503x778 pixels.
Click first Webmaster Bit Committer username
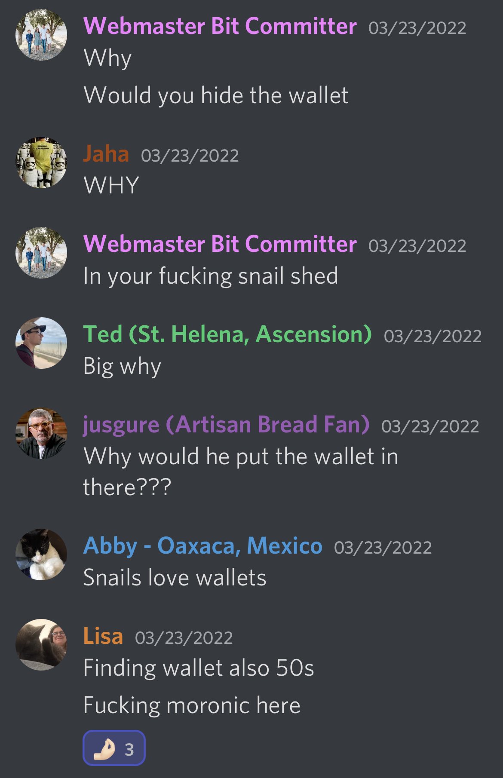click(x=220, y=26)
